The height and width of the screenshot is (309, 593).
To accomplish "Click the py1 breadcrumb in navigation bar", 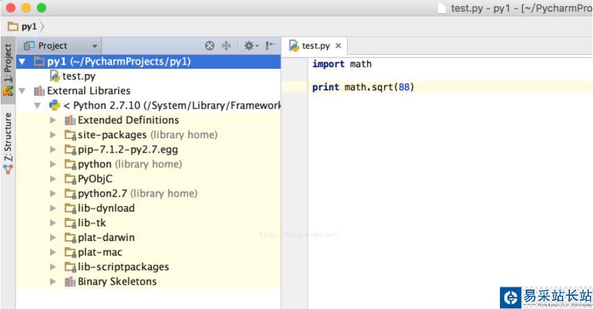I will point(28,26).
